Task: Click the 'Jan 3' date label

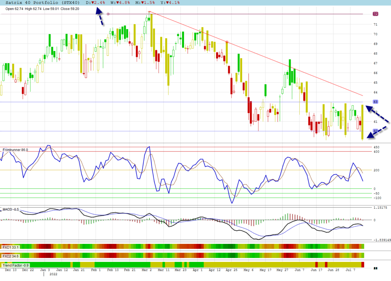Action: (45, 270)
